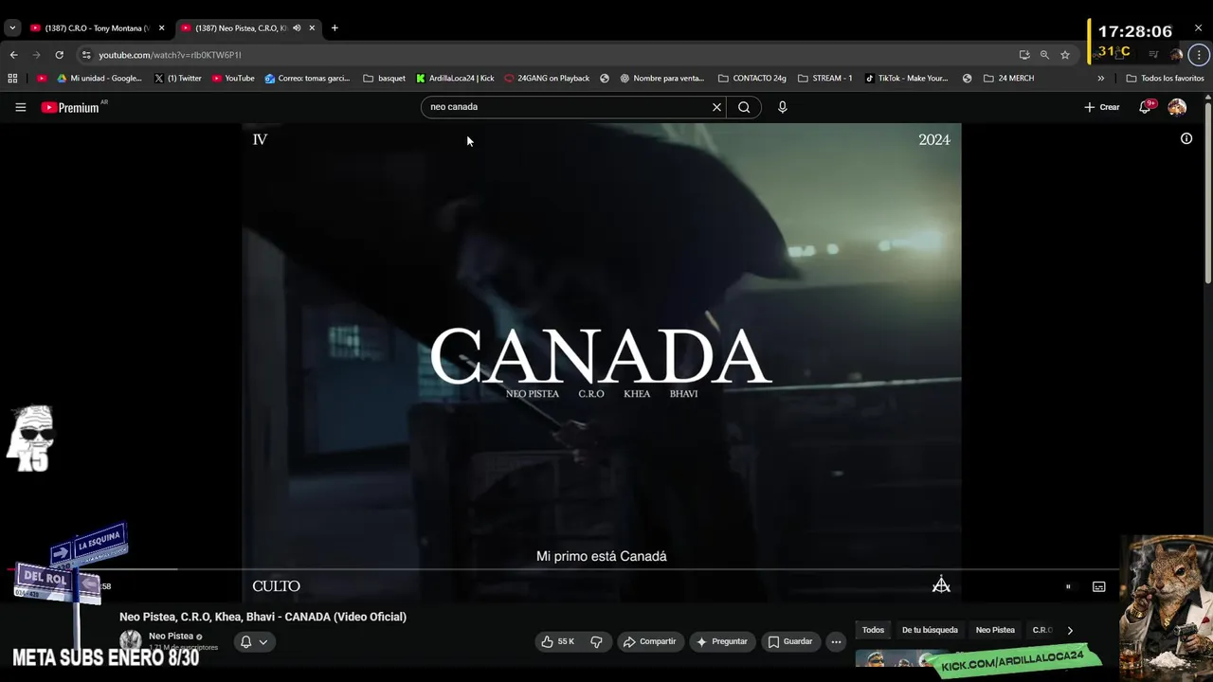Image resolution: width=1213 pixels, height=682 pixels.
Task: Open YouTube notifications bell in header
Action: coord(1145,107)
